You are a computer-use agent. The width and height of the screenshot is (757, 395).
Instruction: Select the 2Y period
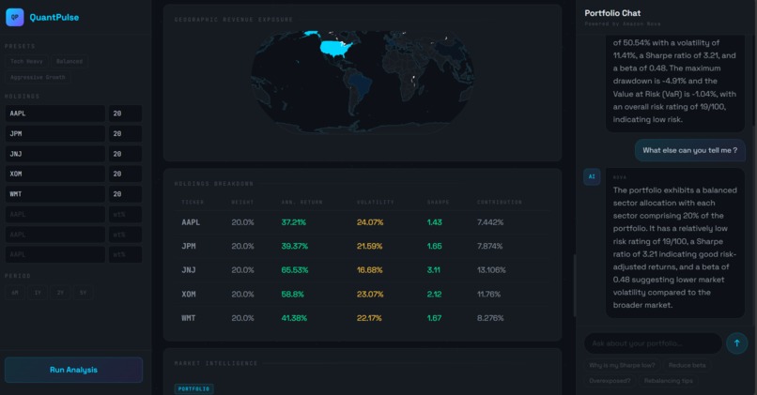60,293
